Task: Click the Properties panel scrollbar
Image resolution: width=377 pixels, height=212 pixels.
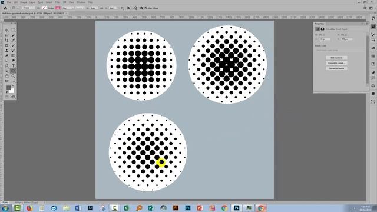Action: pyautogui.click(x=367, y=59)
